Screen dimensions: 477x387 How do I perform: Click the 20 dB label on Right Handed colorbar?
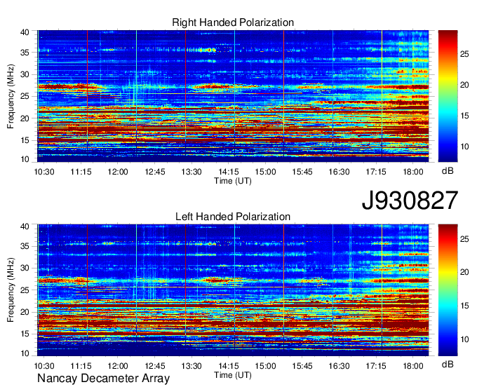(x=464, y=85)
